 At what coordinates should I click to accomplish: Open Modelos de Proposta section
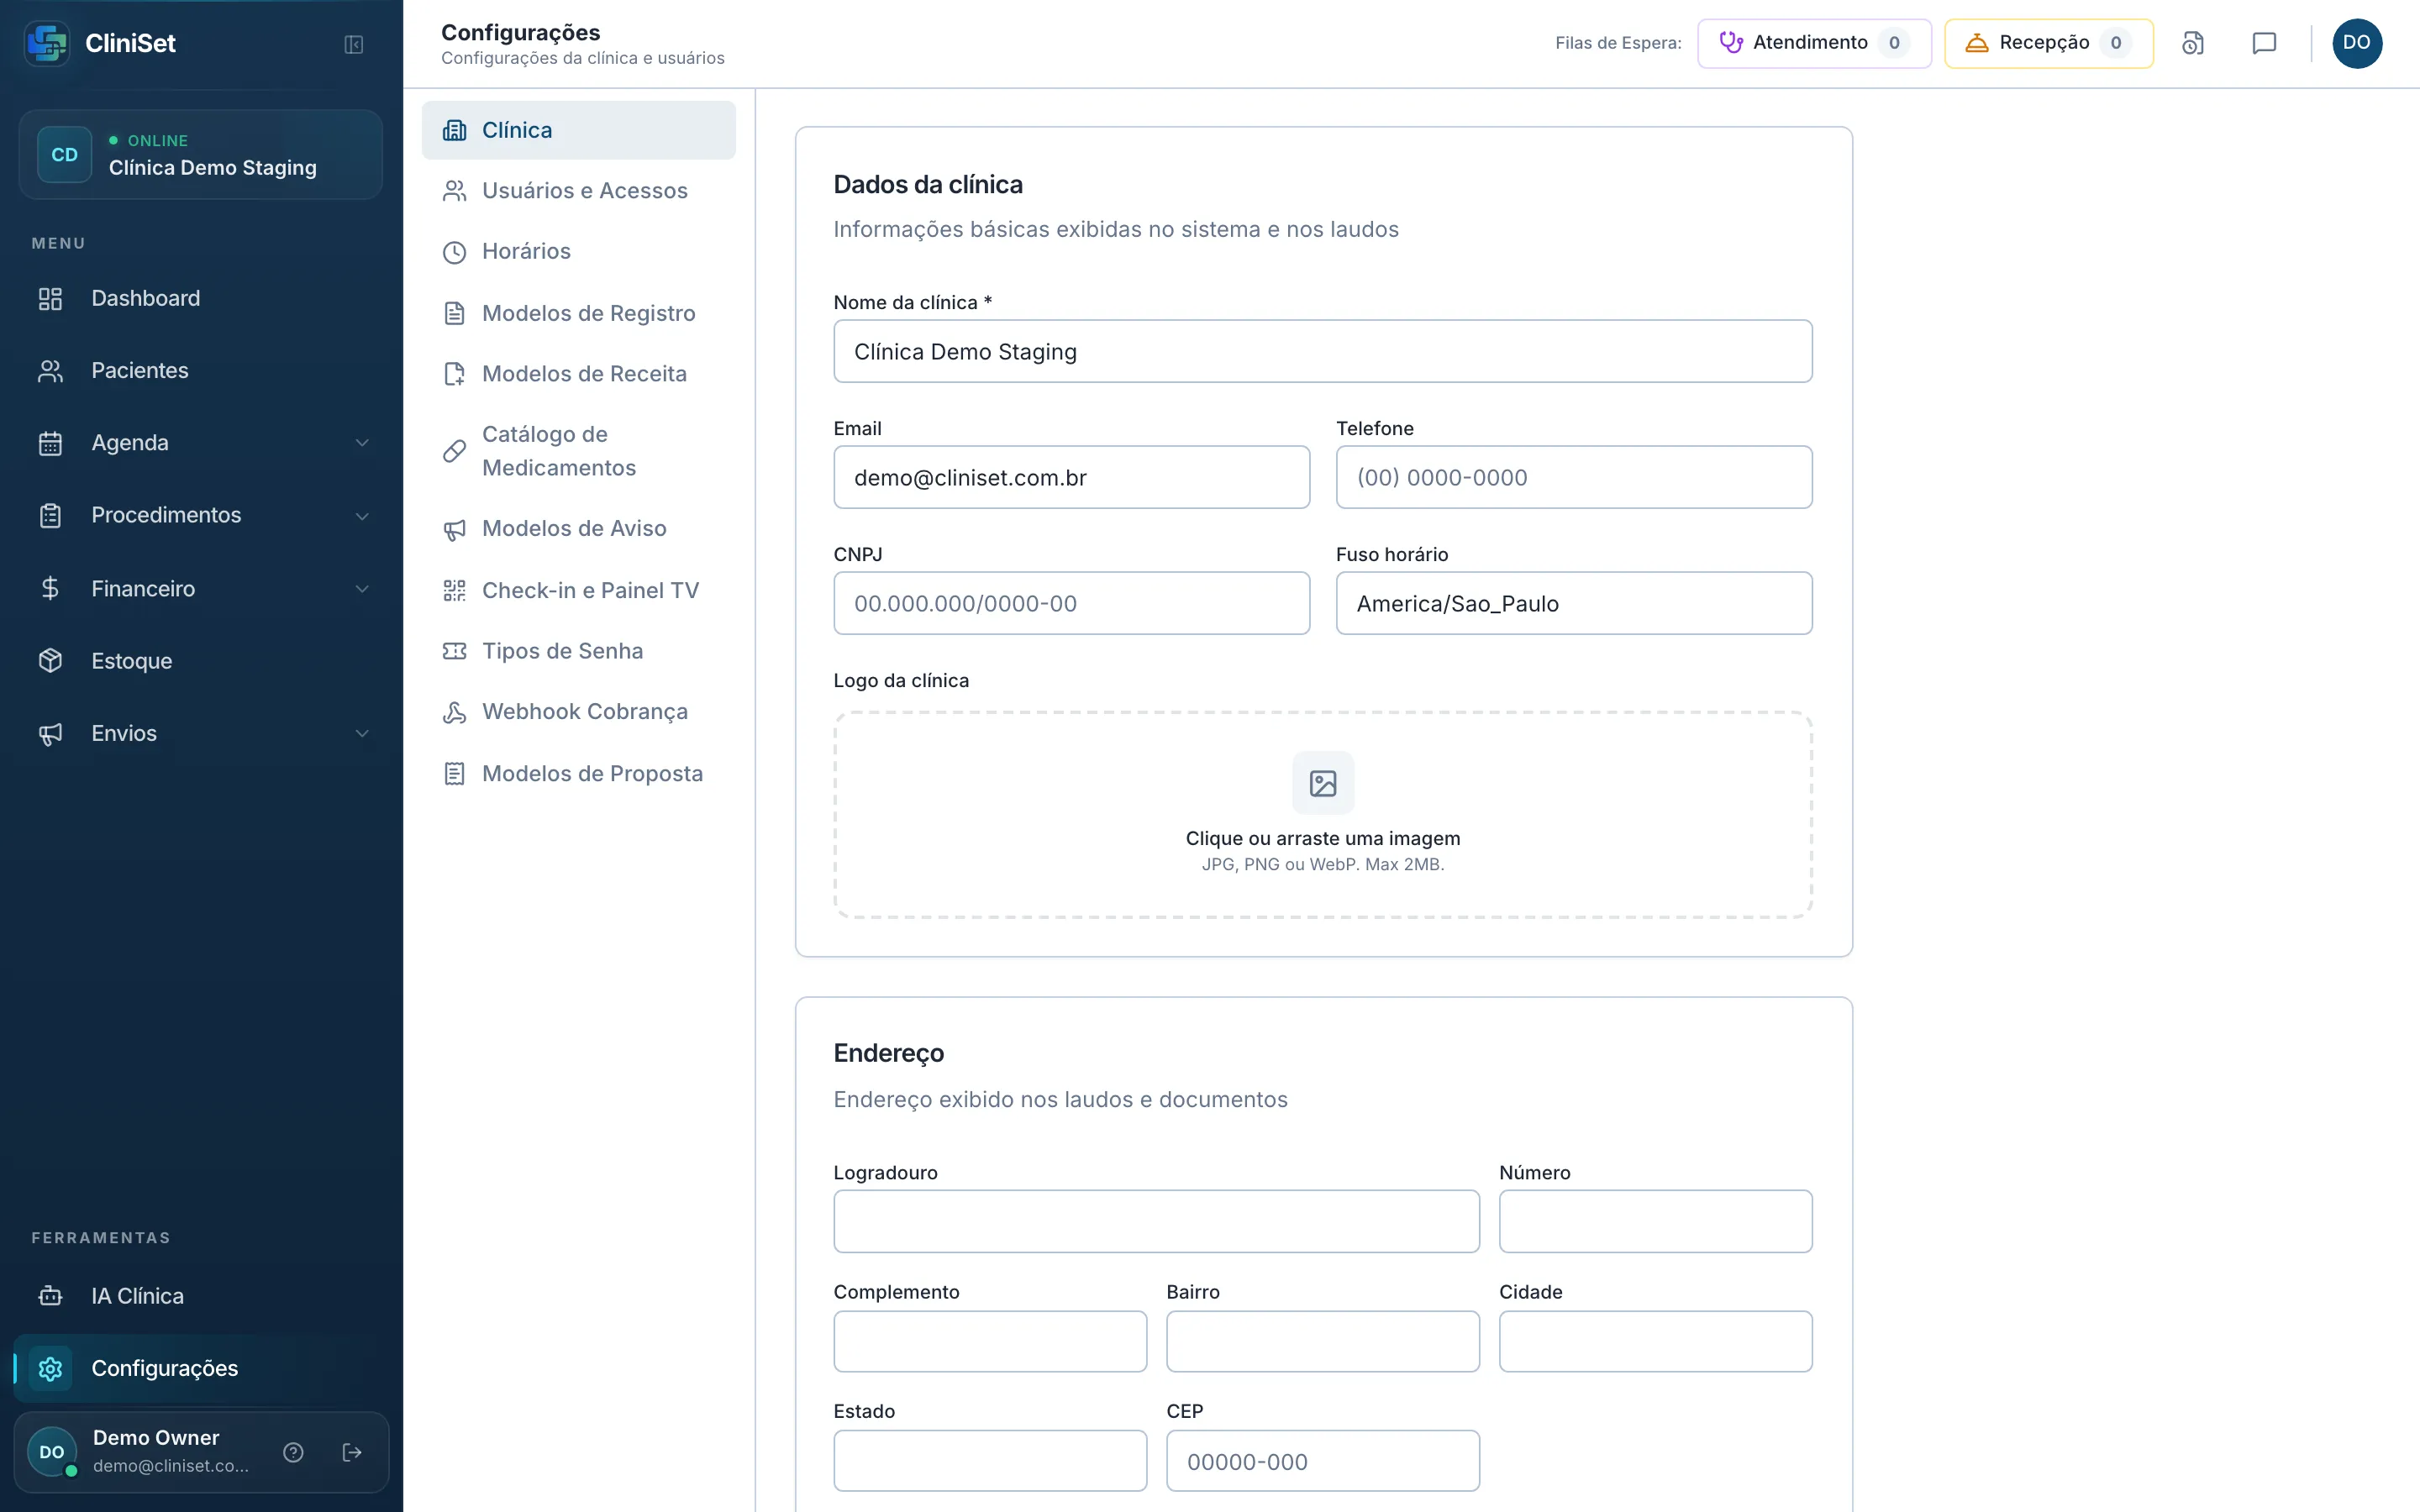[x=578, y=774]
